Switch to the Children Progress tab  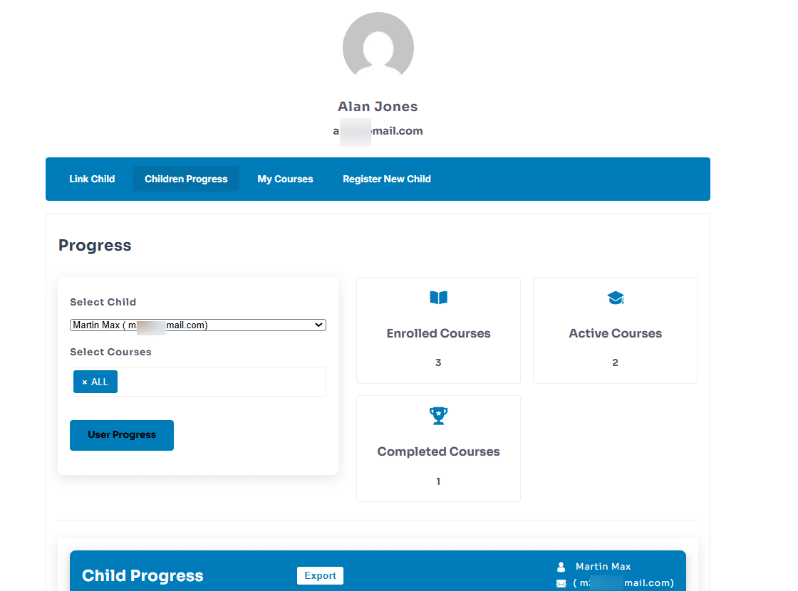[x=186, y=179]
